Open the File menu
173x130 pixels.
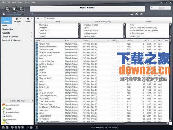pos(3,2)
